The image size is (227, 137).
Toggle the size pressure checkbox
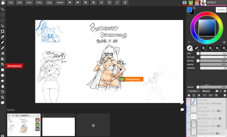pyautogui.click(x=198, y=53)
